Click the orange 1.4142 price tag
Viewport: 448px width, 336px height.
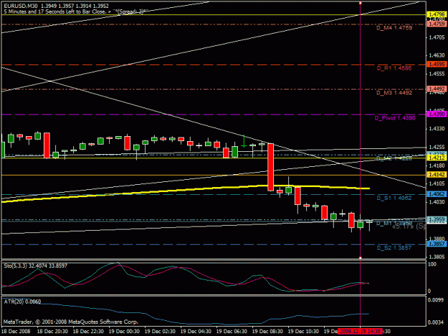tap(437, 175)
